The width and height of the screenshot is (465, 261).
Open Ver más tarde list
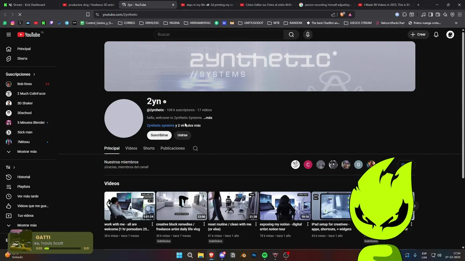tap(28, 196)
